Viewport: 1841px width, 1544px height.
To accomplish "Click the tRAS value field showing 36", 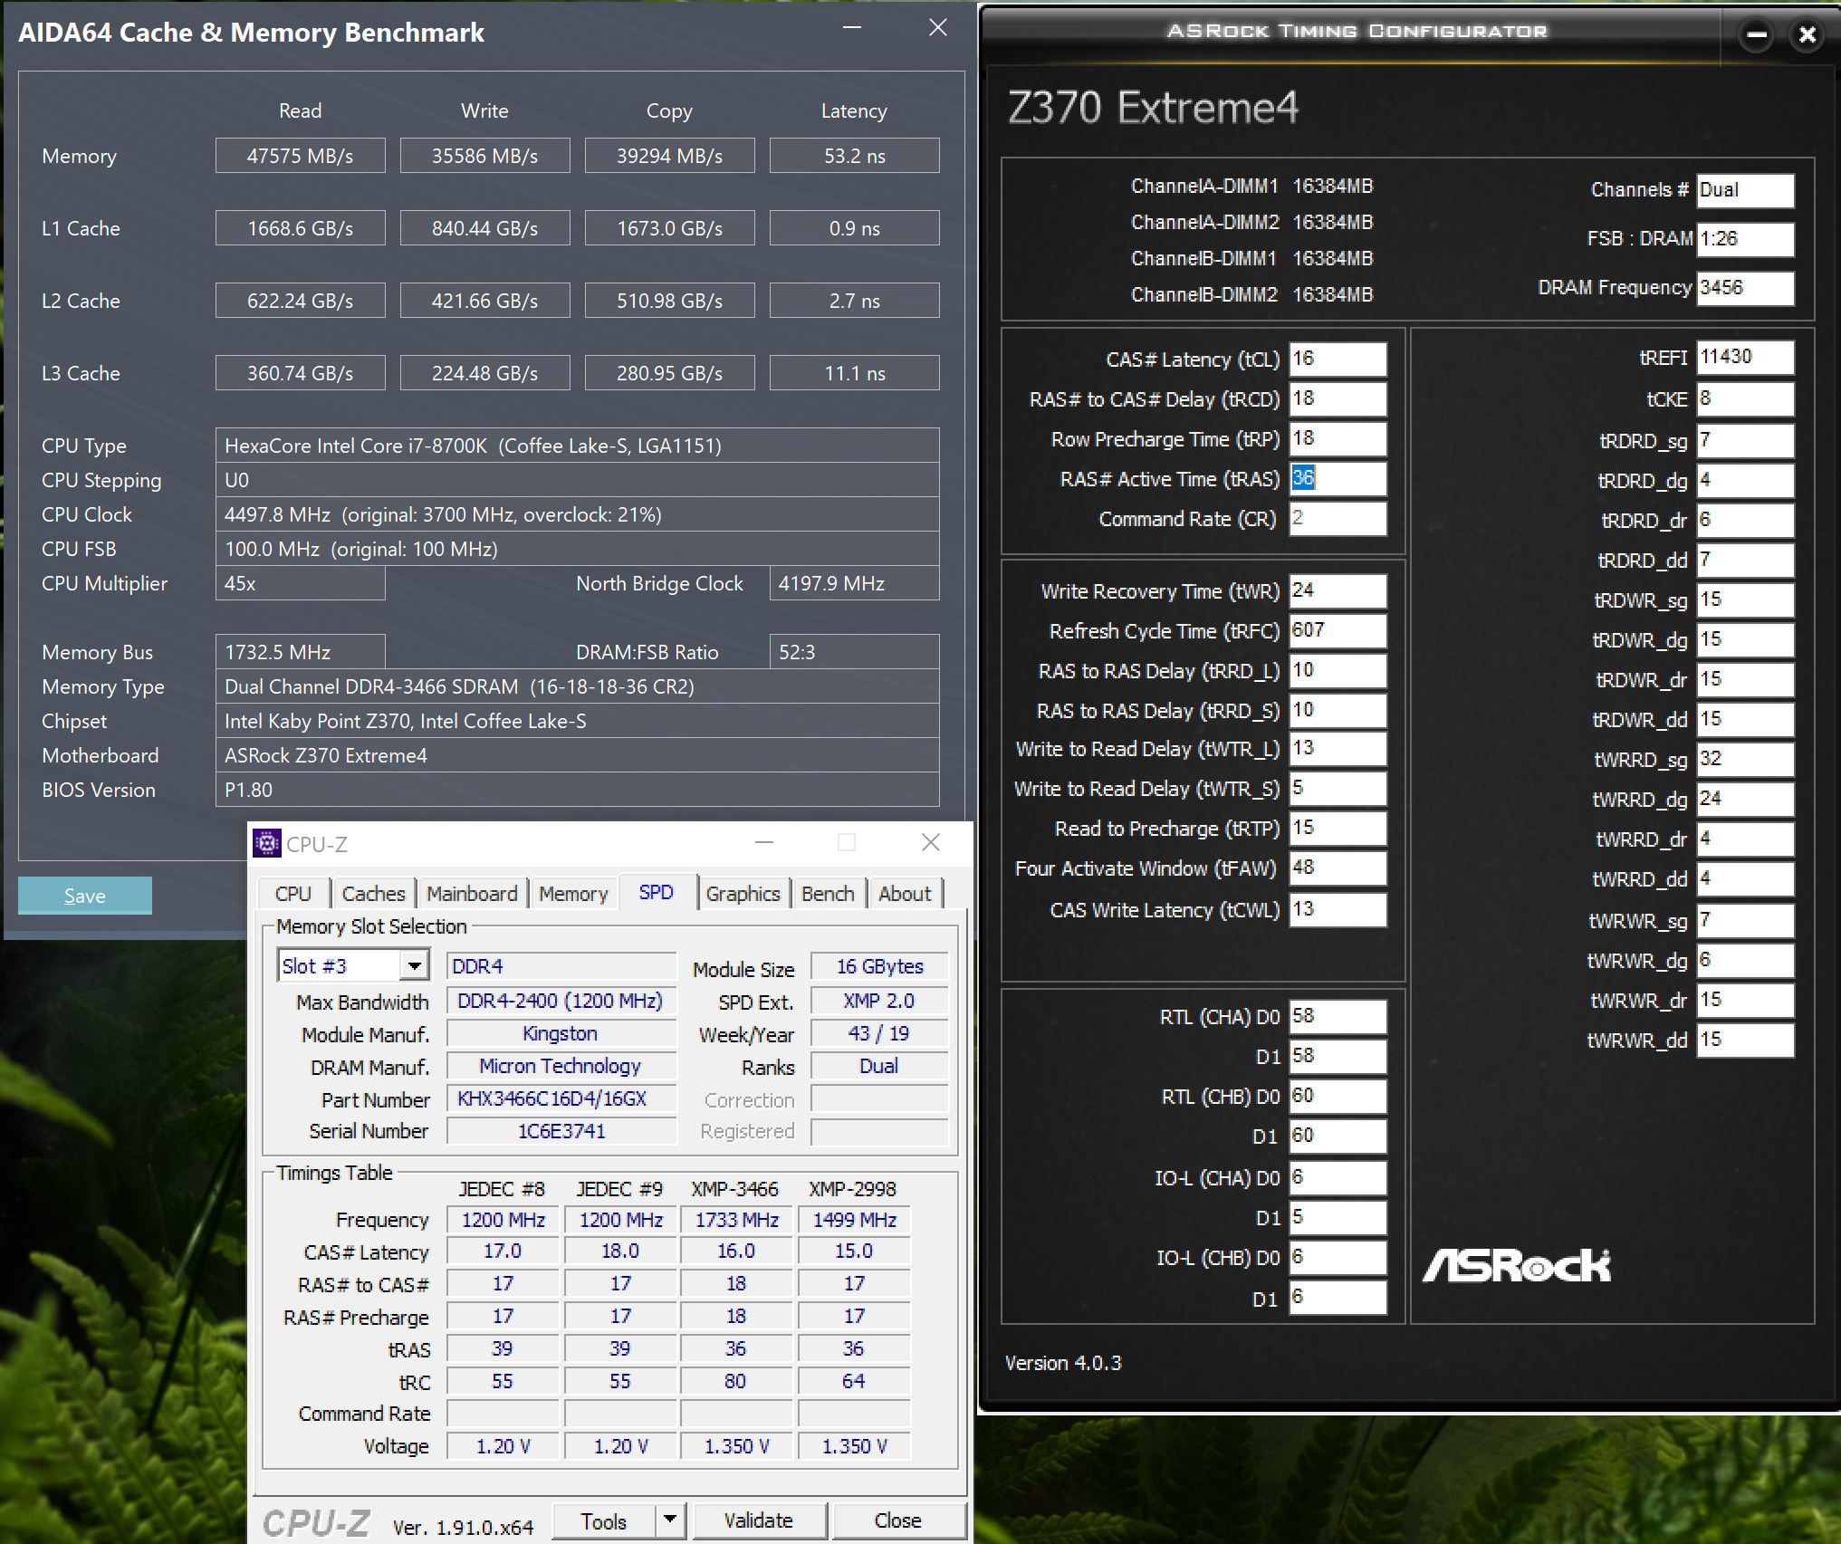I will tap(1338, 479).
